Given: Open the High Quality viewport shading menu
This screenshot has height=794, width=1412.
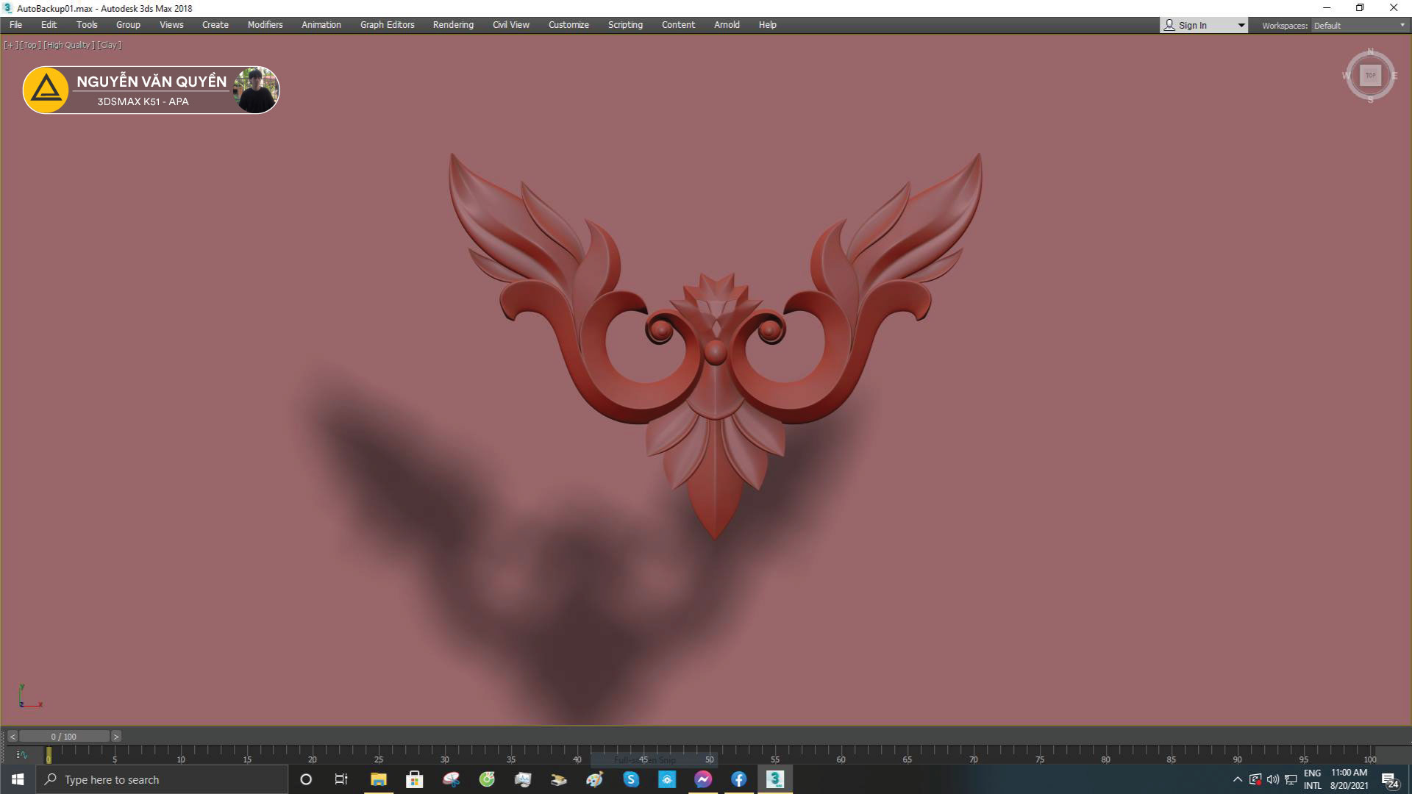Looking at the screenshot, I should tap(69, 45).
